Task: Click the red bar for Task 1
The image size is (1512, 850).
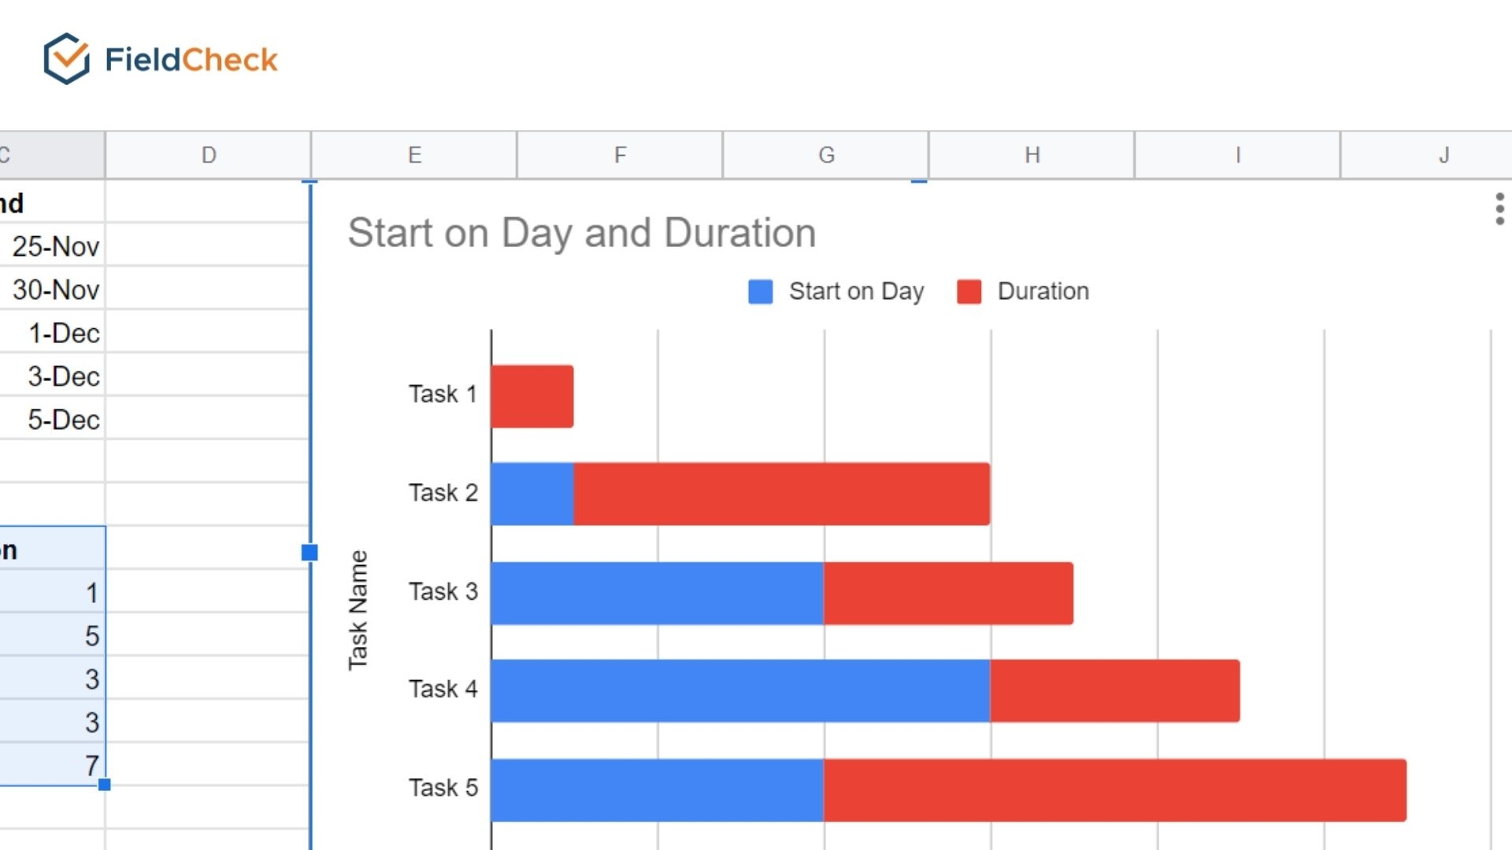Action: (532, 394)
